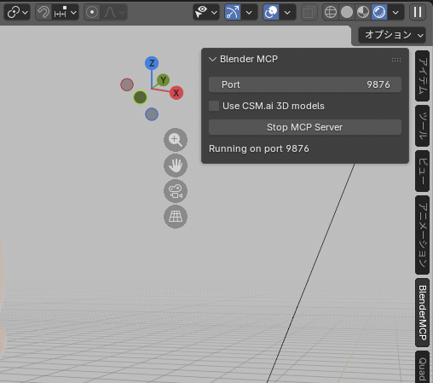Click the negative Y axis gizmo circle
Viewport: 433px width, 383px height.
pyautogui.click(x=140, y=97)
